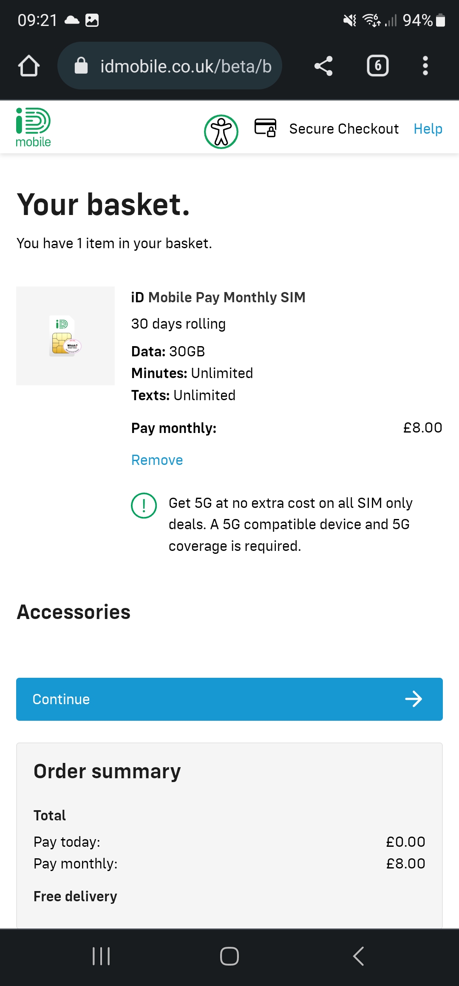Tap the iD Mobile Pay Monthly SIM title
Screen dimensions: 459x986
click(218, 297)
